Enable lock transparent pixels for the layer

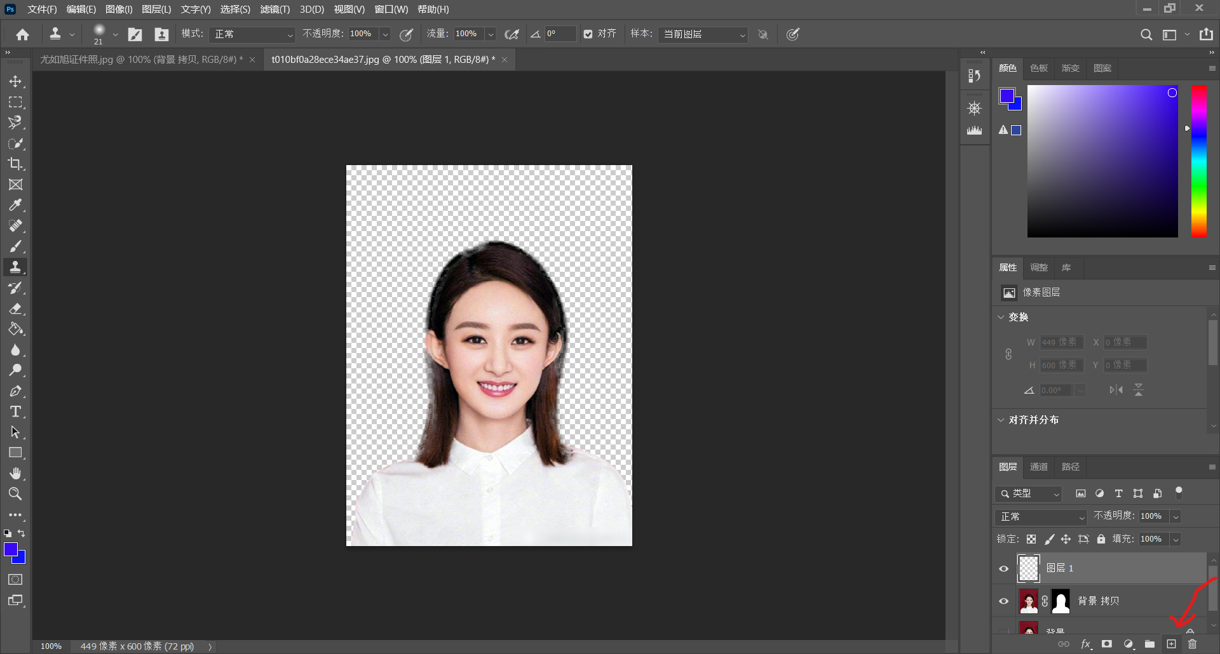tap(1031, 539)
